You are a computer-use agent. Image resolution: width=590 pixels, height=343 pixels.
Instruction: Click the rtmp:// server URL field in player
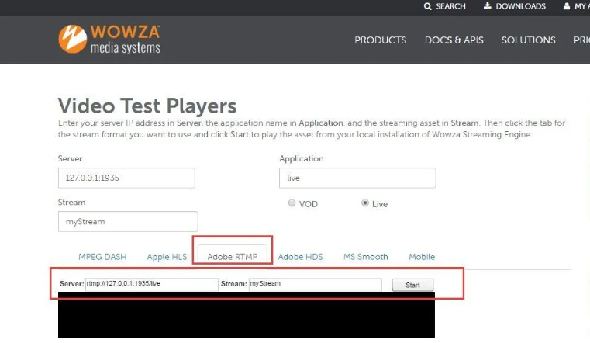(x=151, y=284)
